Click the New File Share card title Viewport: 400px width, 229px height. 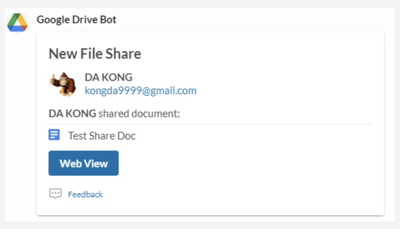pyautogui.click(x=95, y=54)
